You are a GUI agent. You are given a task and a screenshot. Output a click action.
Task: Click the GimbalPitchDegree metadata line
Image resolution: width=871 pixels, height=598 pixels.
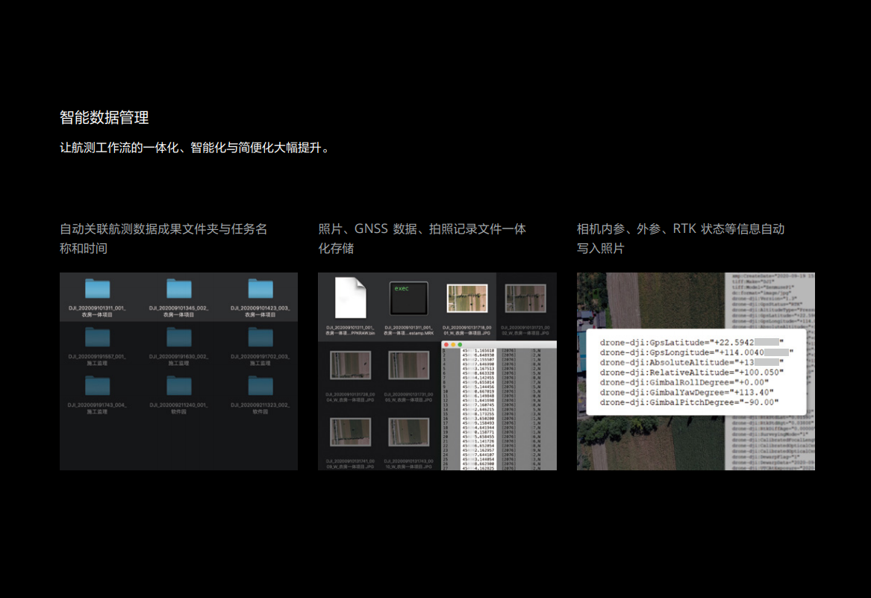point(690,402)
